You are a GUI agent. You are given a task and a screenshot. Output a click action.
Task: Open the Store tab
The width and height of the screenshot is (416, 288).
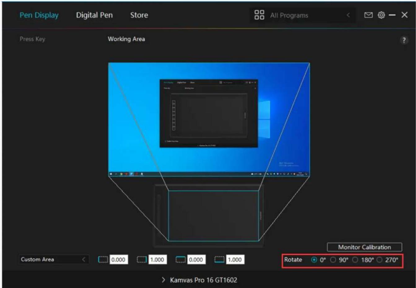pyautogui.click(x=139, y=15)
